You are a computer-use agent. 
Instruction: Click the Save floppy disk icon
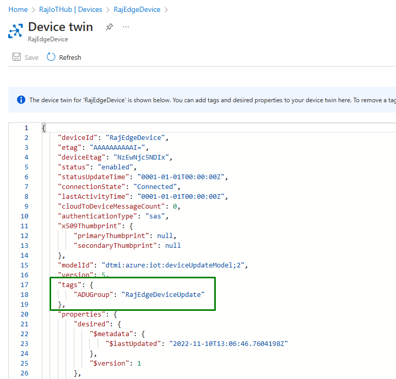[17, 57]
